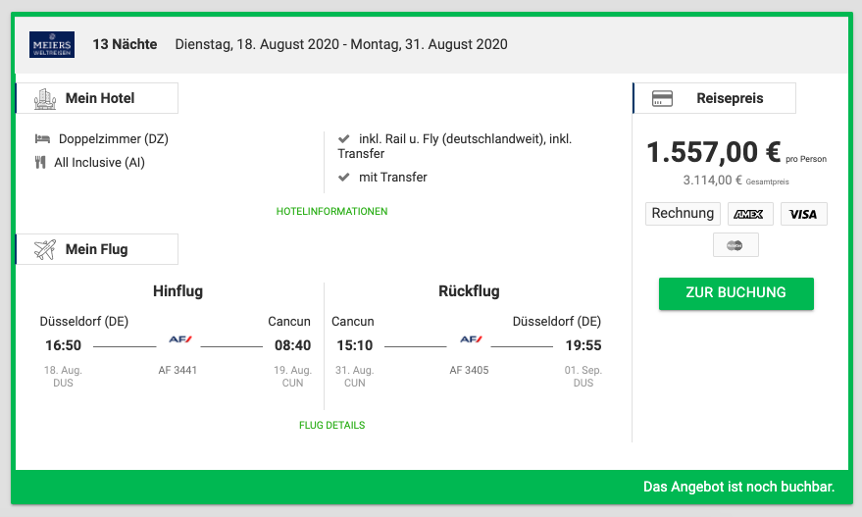The image size is (862, 517).
Task: Select the AMEX payment icon
Action: [750, 214]
